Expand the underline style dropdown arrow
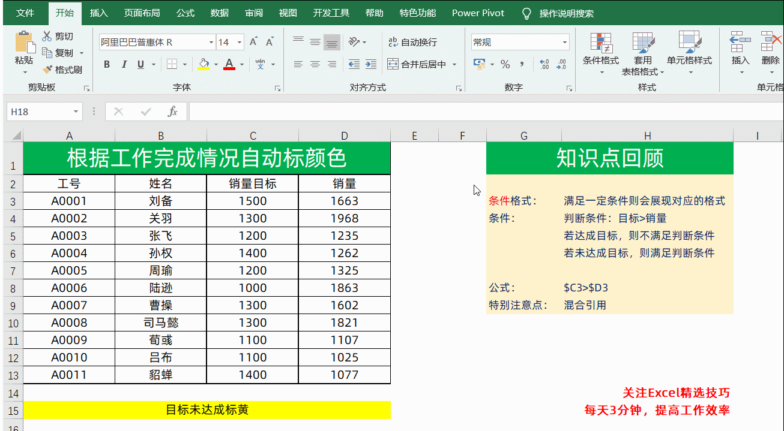This screenshot has width=784, height=431. pos(154,64)
